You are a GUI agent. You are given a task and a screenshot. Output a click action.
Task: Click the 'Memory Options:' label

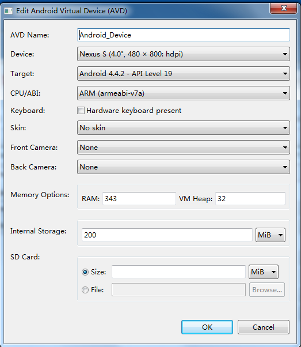pyautogui.click(x=40, y=195)
